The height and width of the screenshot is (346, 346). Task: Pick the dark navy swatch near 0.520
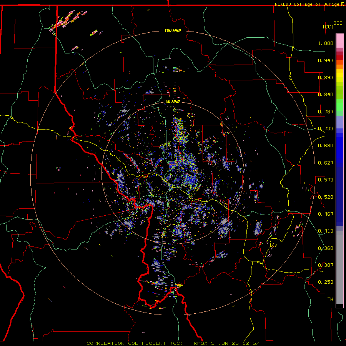[339, 196]
